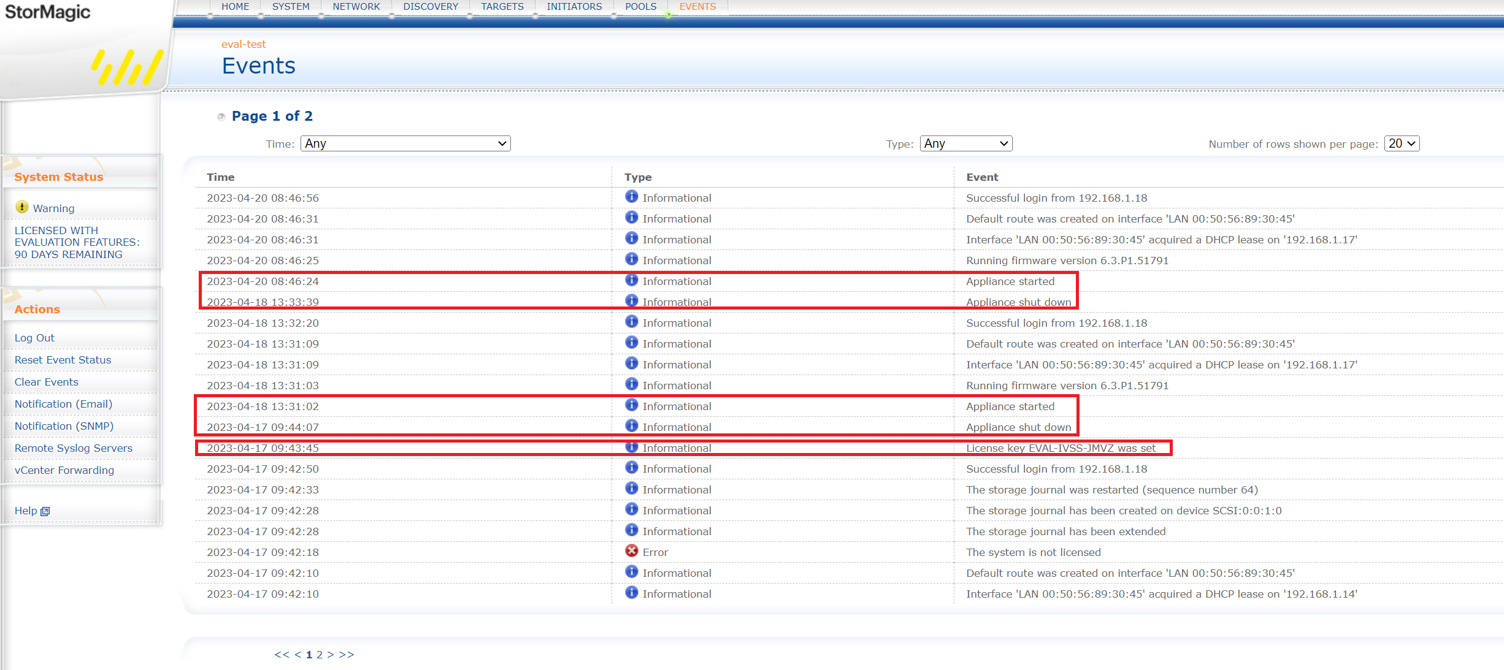1504x670 pixels.
Task: Click the info icon in the 2023-04-17 09:42:50 row
Action: (631, 467)
